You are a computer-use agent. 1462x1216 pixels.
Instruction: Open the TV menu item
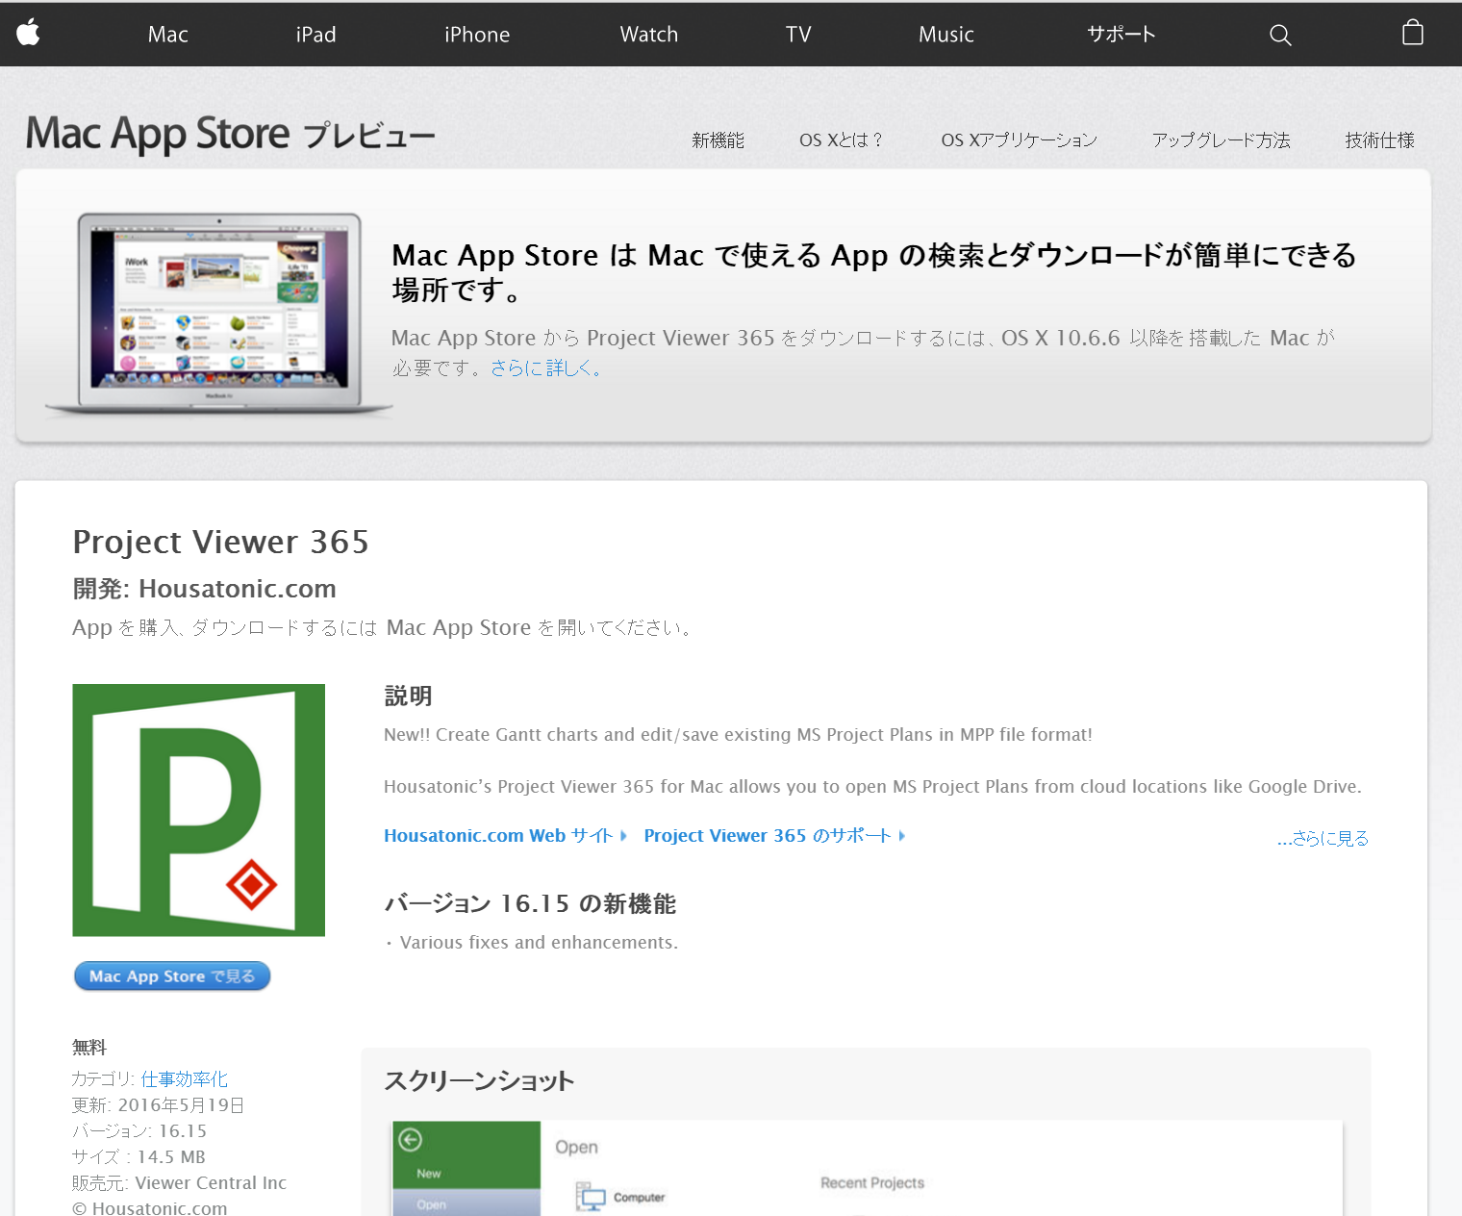pyautogui.click(x=798, y=35)
